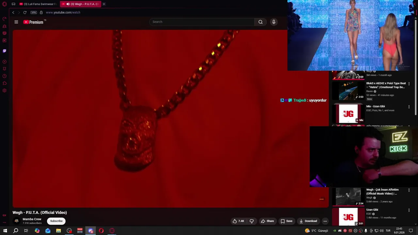Open the Uzan Gibi 3:01 video thumbnail

[x=348, y=217]
